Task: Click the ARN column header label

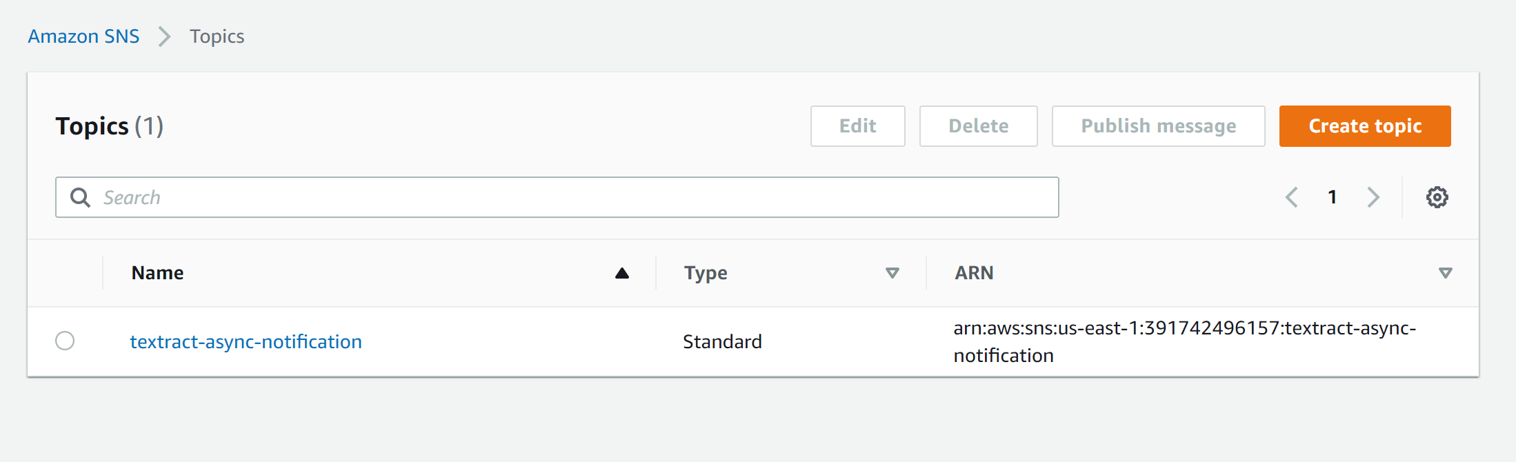Action: point(974,273)
